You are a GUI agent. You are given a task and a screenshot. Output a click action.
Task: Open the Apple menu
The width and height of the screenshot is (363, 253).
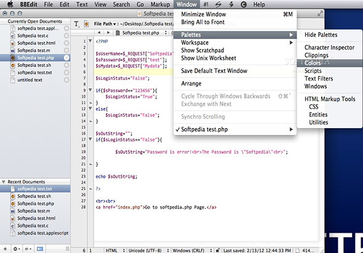pos(10,4)
